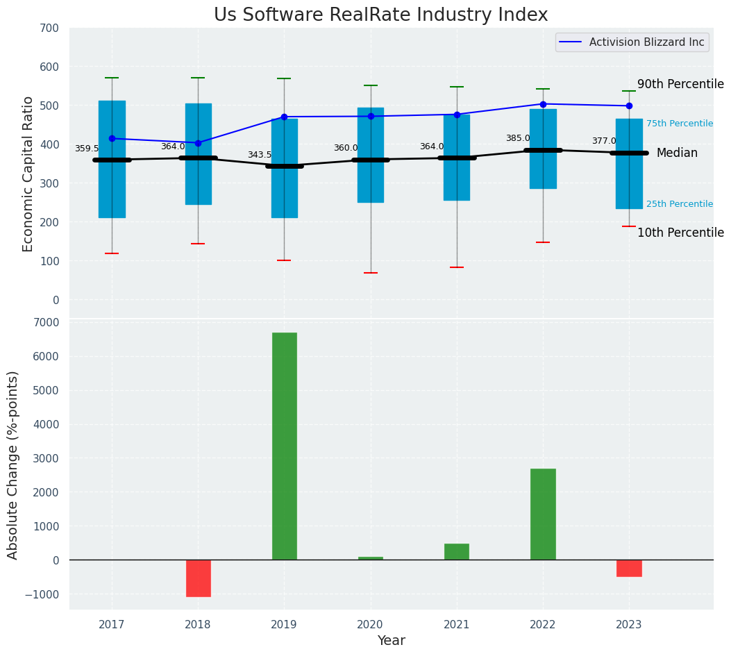Click the Activision Blizzard Inc legend label
Screen dimensions: 731x654
coord(646,42)
